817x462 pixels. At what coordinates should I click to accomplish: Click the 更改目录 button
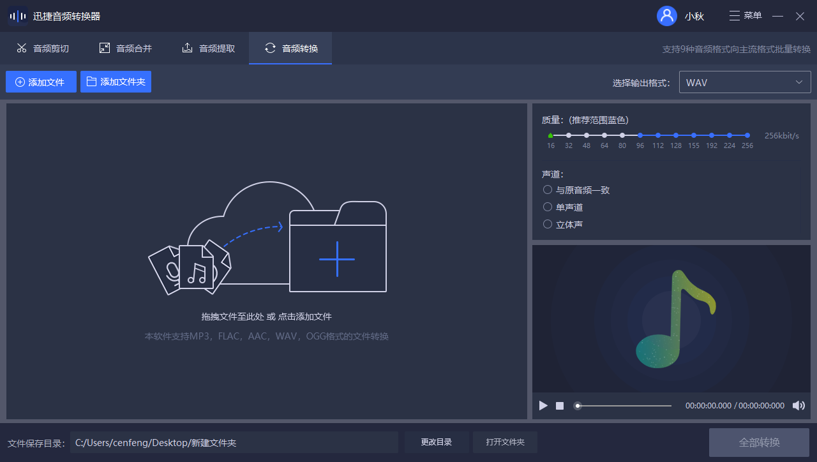click(x=437, y=442)
